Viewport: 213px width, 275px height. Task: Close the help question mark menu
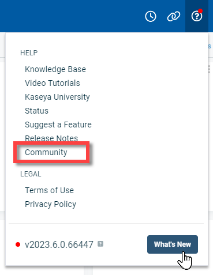[197, 16]
